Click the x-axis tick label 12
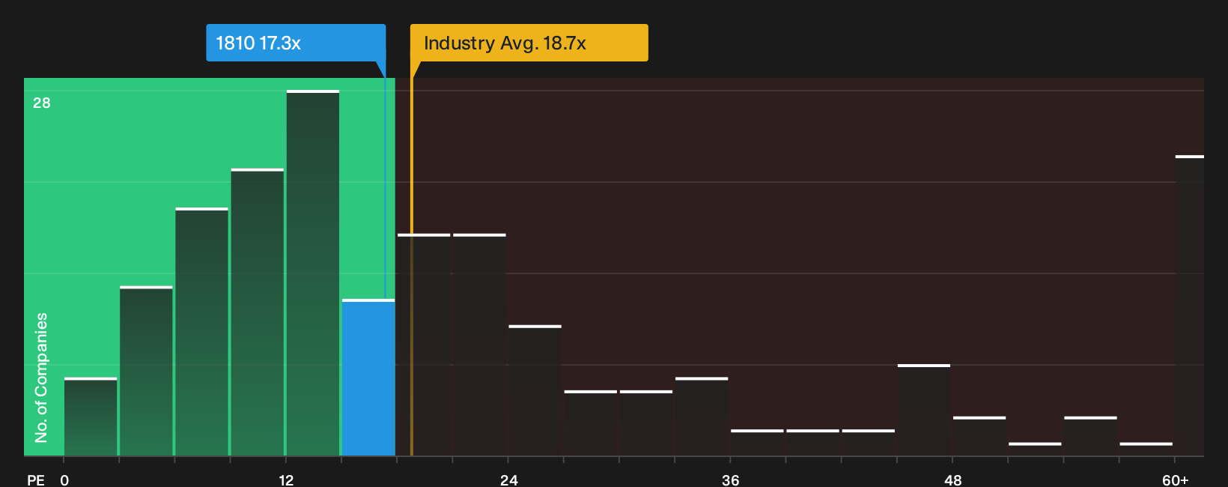 [286, 480]
